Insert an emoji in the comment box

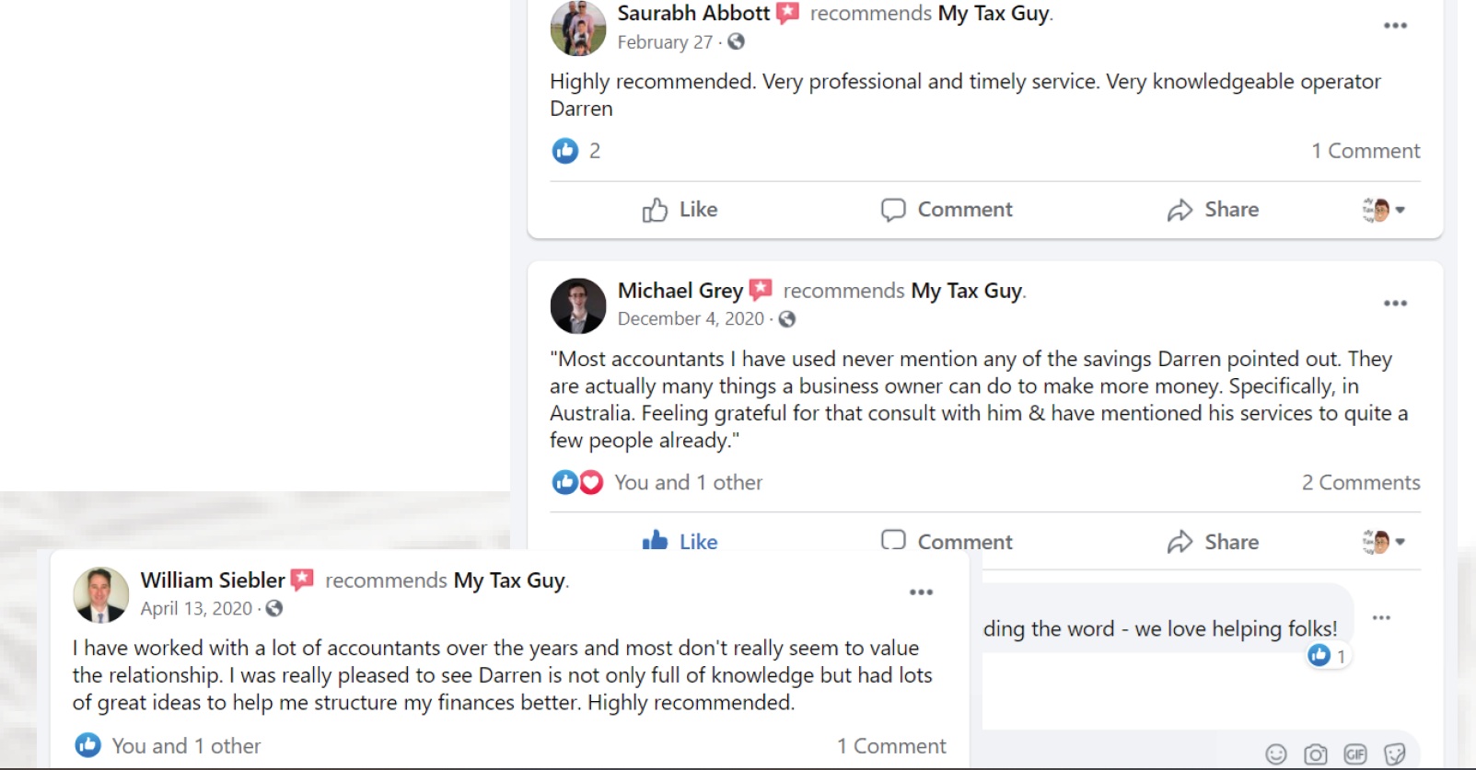(x=1276, y=754)
